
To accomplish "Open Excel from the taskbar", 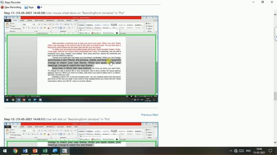I will (45, 151).
